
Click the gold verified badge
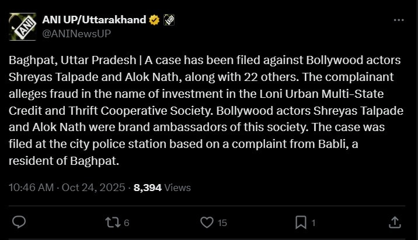pyautogui.click(x=155, y=20)
